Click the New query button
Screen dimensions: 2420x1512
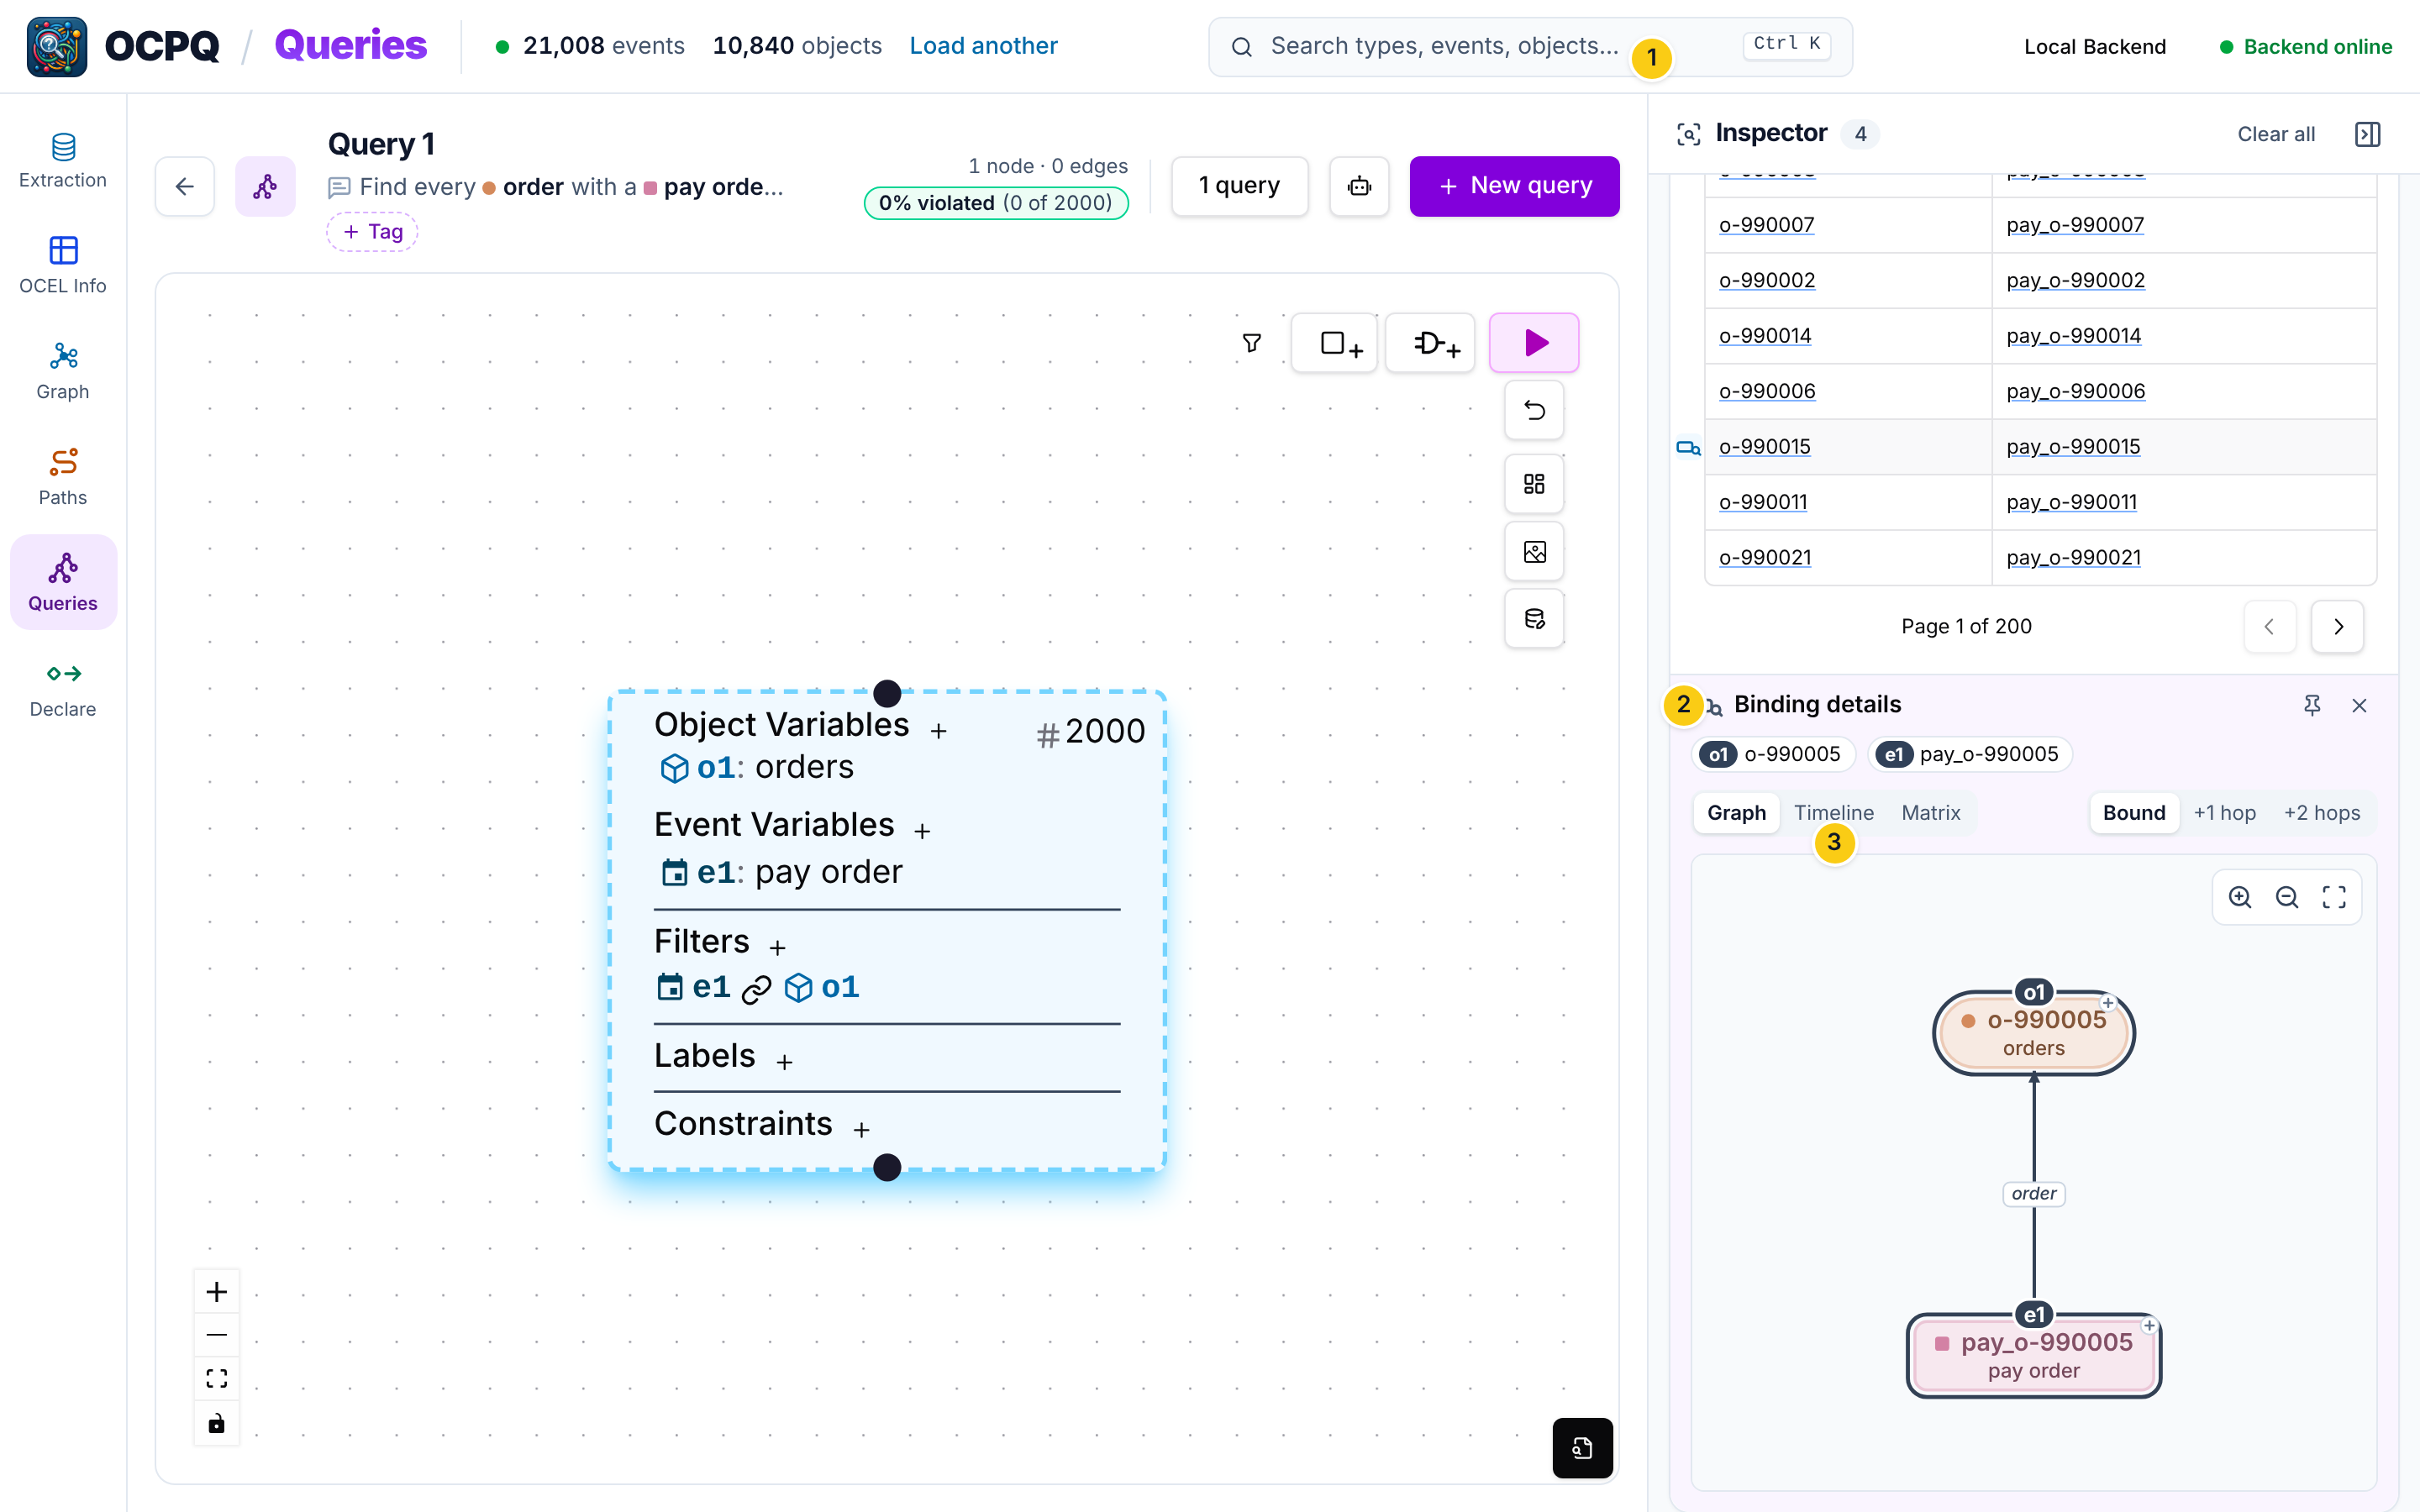[1514, 186]
